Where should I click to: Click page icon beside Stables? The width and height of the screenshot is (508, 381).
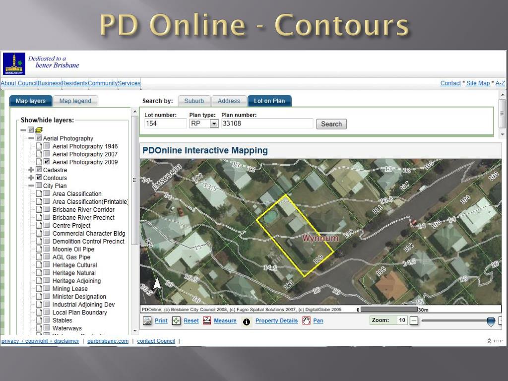pyautogui.click(x=39, y=320)
